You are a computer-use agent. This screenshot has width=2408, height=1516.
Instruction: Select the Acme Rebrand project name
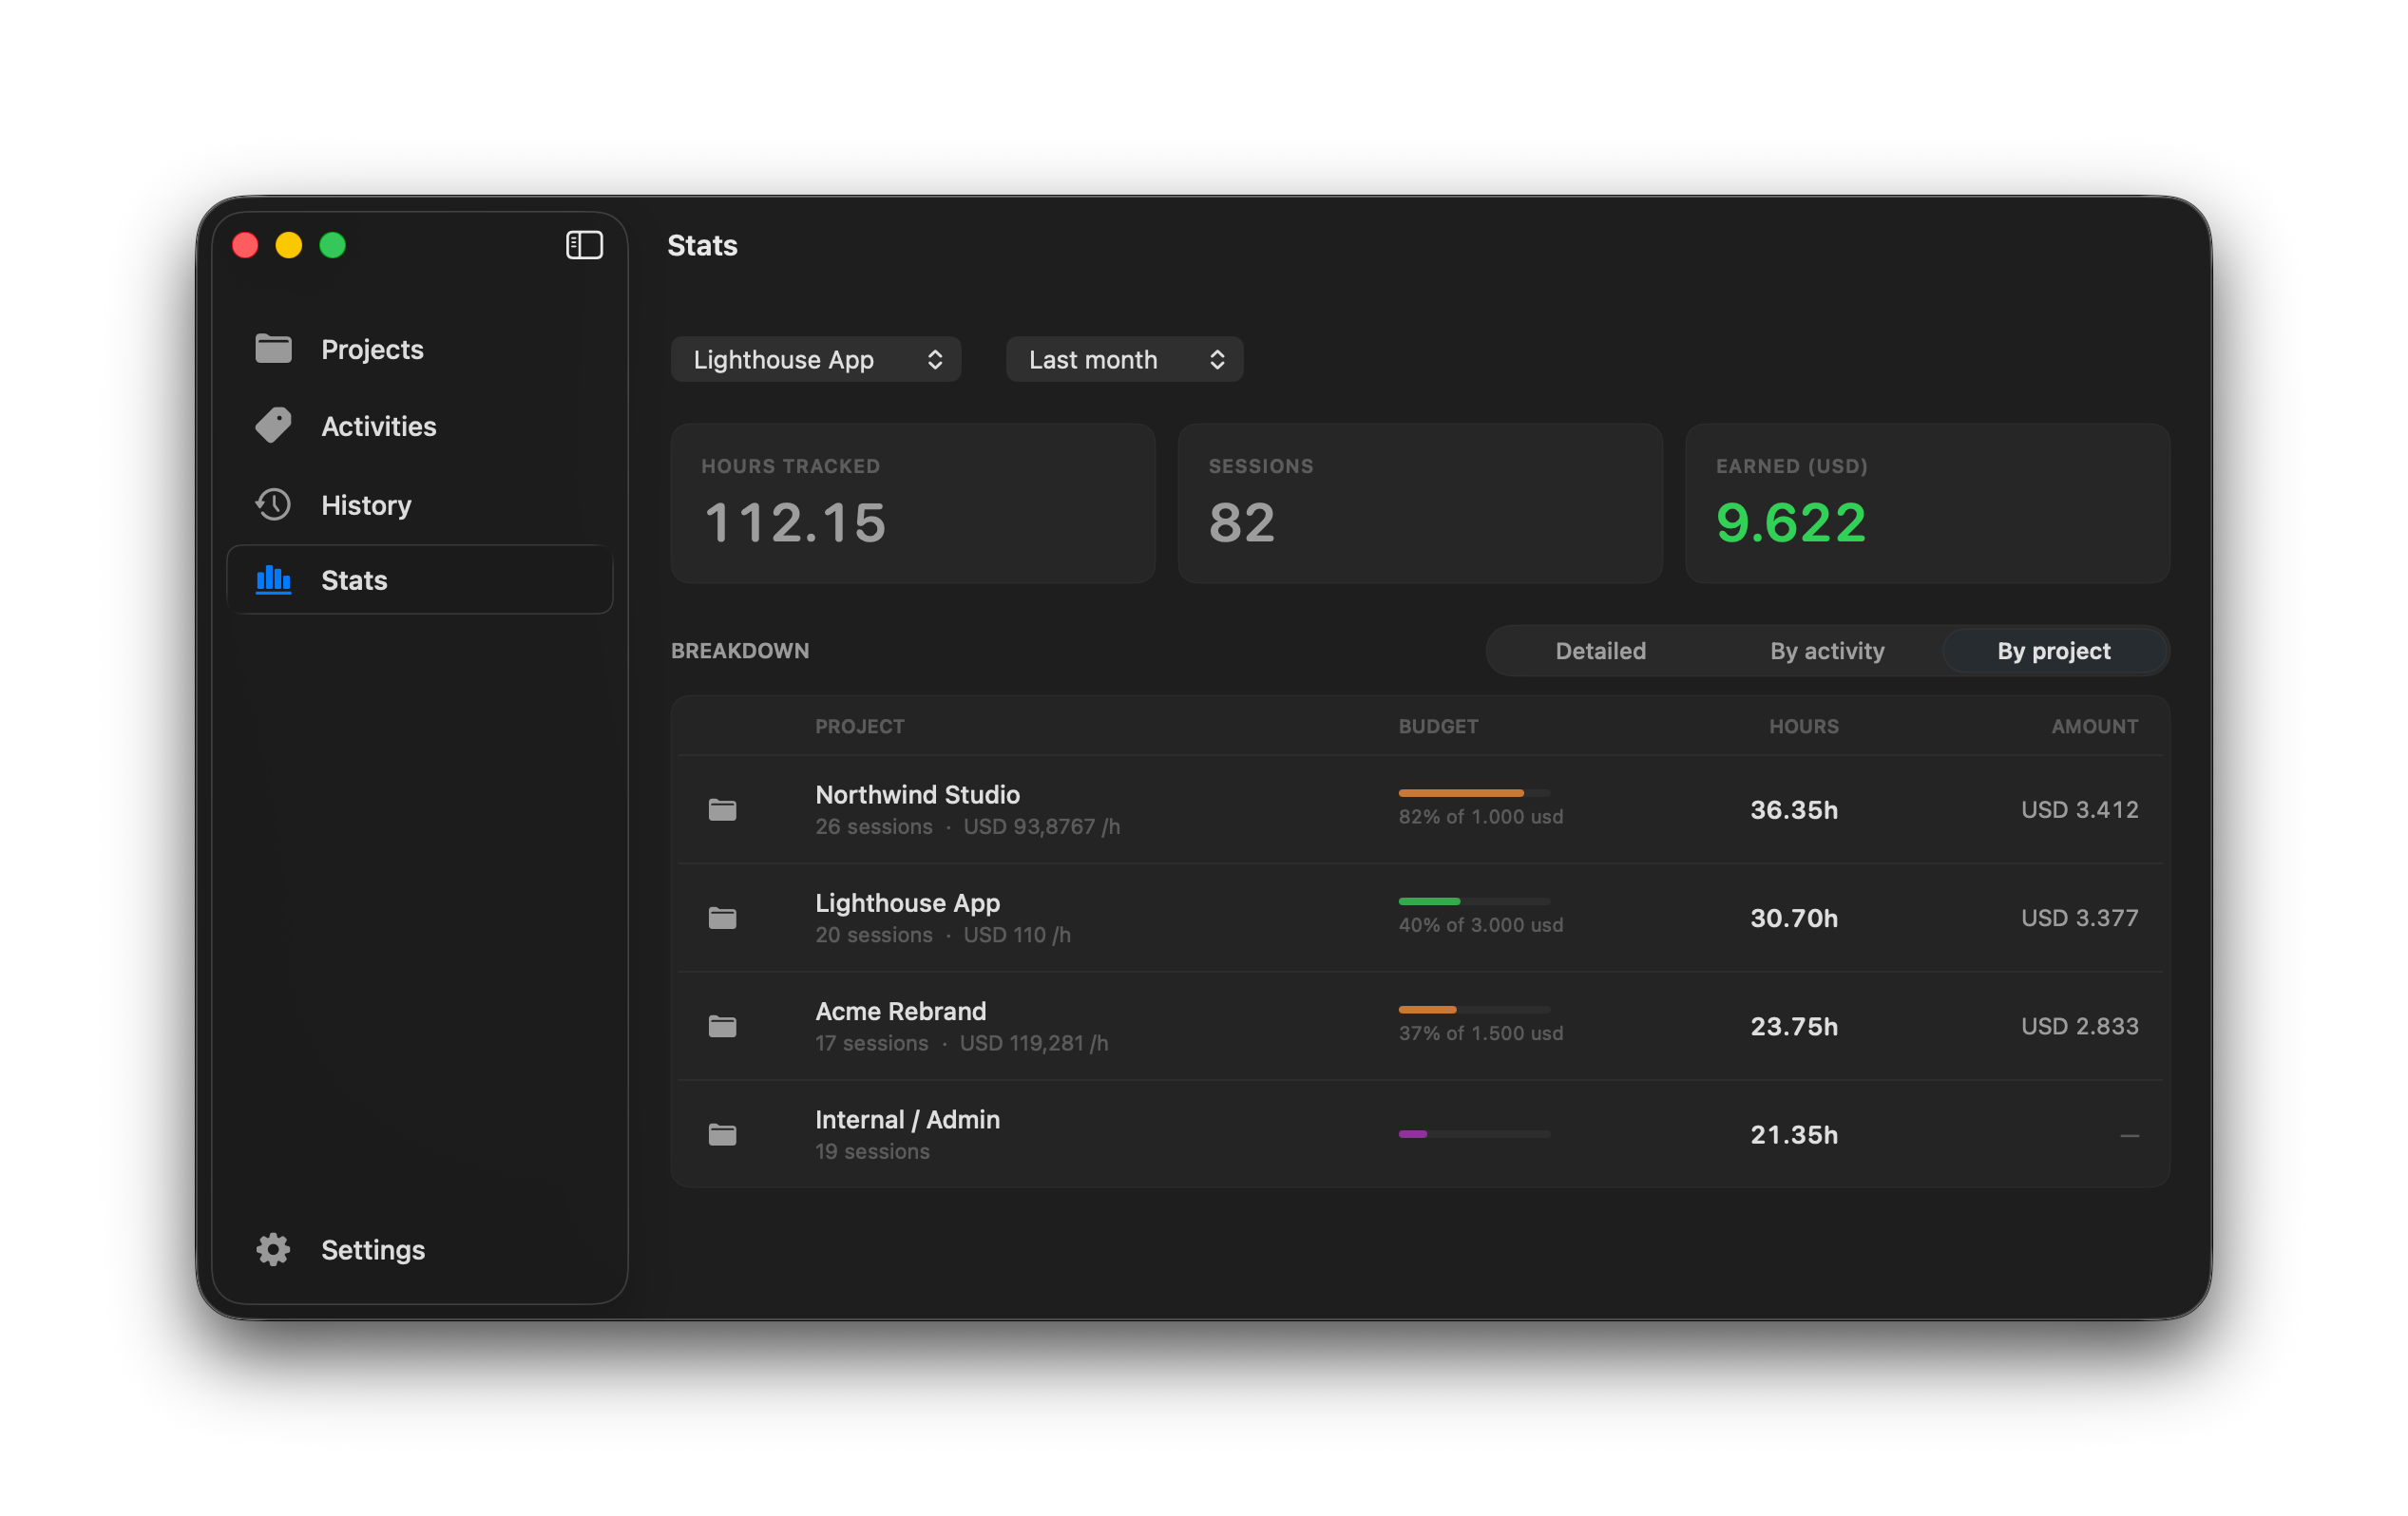click(900, 1012)
